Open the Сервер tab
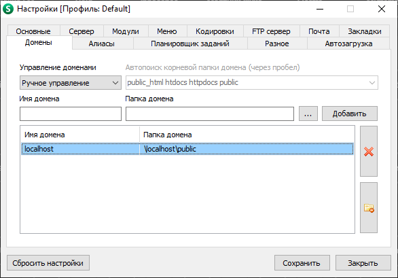Viewport: 398px width, 278px height. (82, 31)
